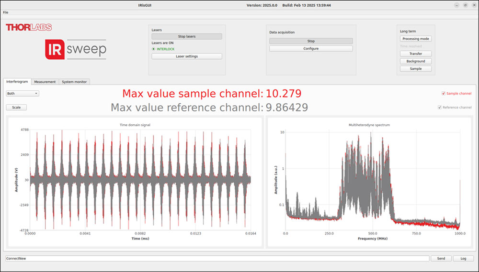The width and height of the screenshot is (479, 272).
Task: Switch to the Measurement tab
Action: click(x=45, y=82)
